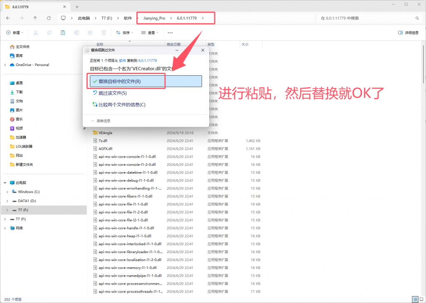426x303 pixels.
Task: Close the Replace or Skip Files dialog
Action: click(x=203, y=50)
